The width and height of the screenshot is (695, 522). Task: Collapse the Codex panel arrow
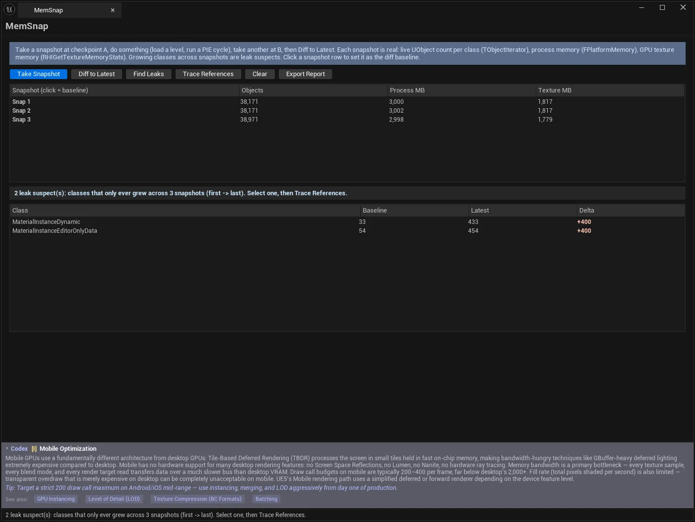[x=7, y=449]
